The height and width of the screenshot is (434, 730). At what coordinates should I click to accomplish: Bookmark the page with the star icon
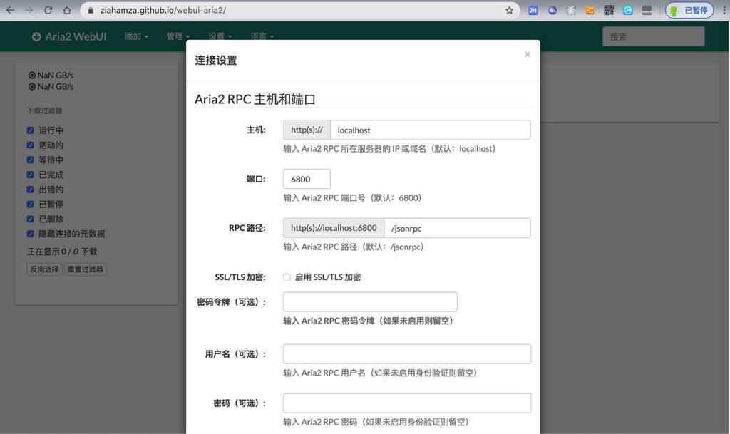509,10
